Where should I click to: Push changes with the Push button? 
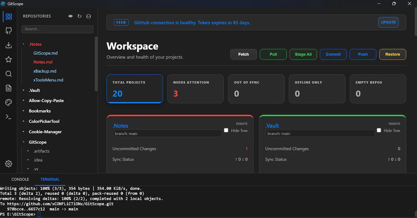point(363,54)
